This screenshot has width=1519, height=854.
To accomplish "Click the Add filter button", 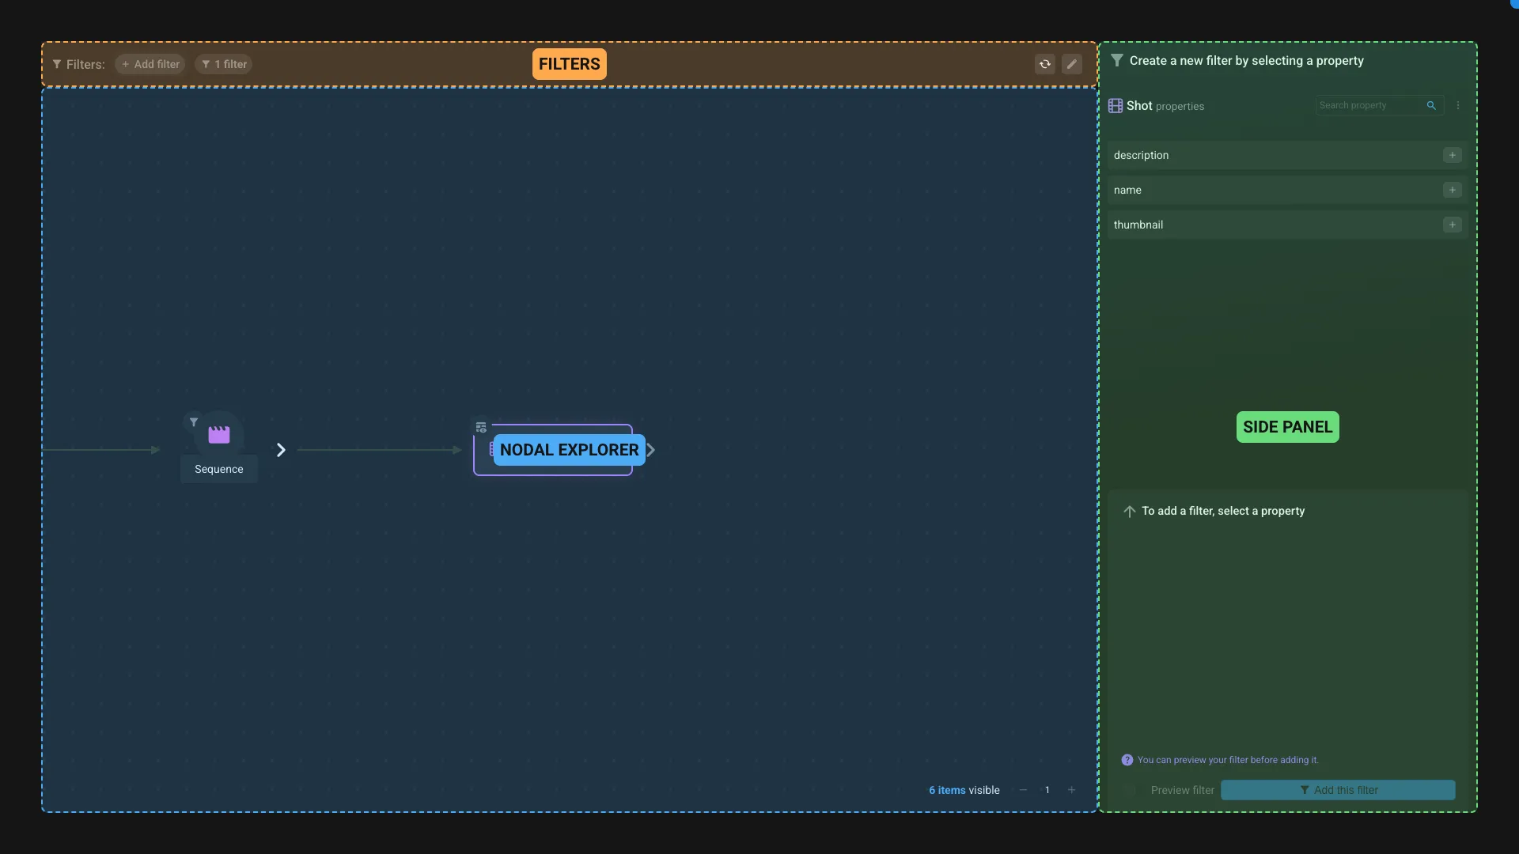I will [150, 64].
